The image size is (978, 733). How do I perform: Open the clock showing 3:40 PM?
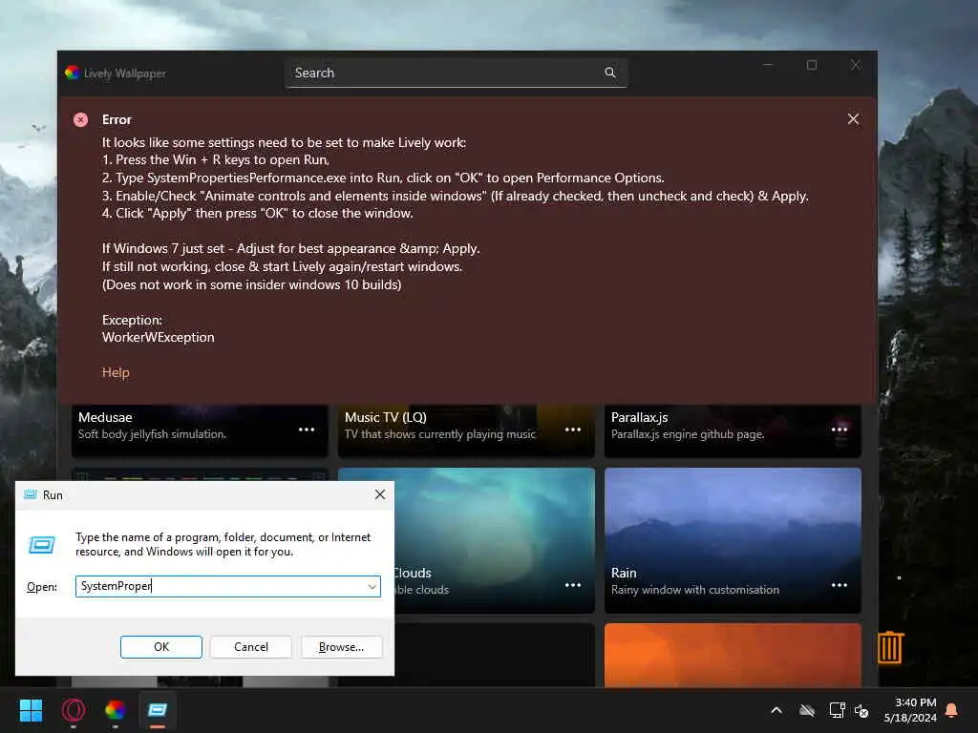(910, 710)
